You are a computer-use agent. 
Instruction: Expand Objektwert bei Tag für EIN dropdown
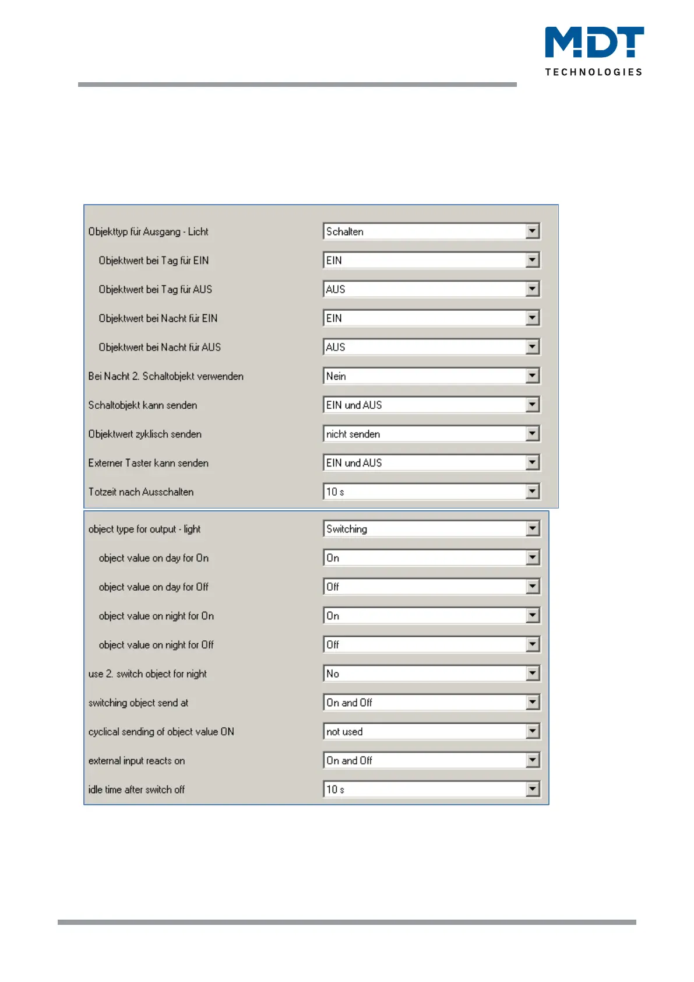532,260
